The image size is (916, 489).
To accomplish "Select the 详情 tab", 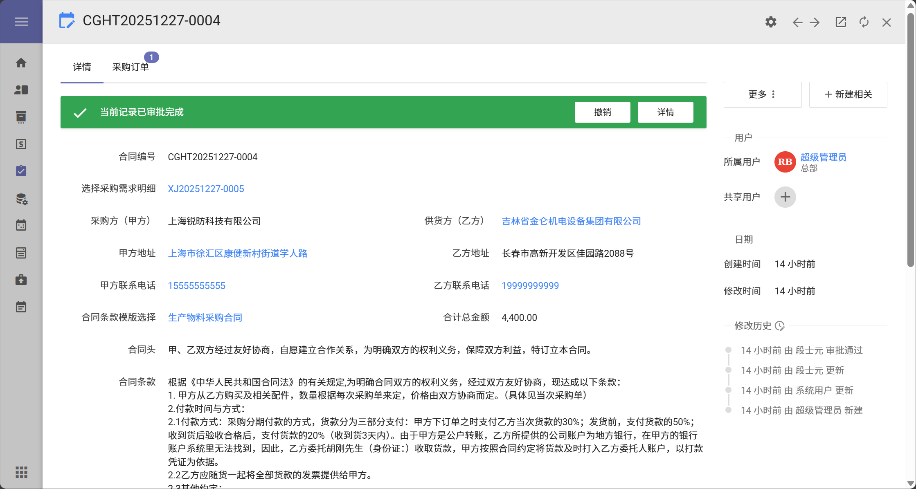I will 82,67.
